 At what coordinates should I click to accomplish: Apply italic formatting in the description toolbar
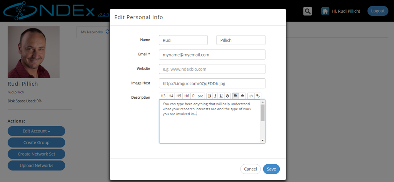click(x=215, y=96)
